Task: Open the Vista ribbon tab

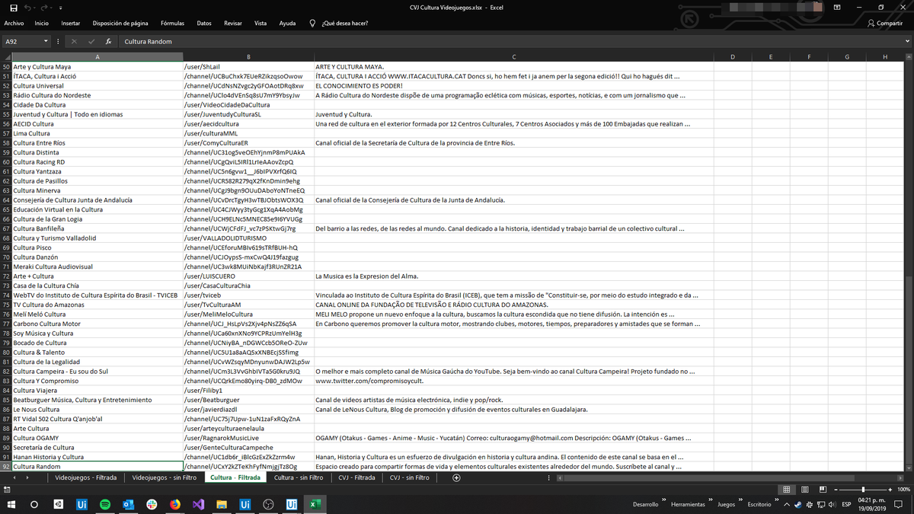Action: (260, 24)
